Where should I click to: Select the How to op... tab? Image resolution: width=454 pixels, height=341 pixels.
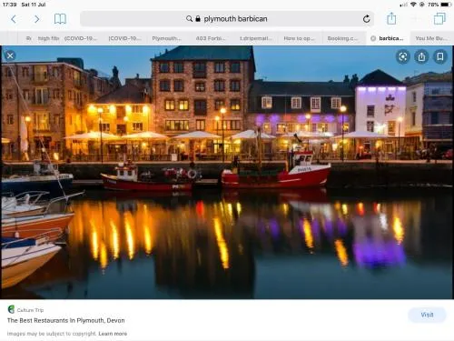[x=299, y=38]
